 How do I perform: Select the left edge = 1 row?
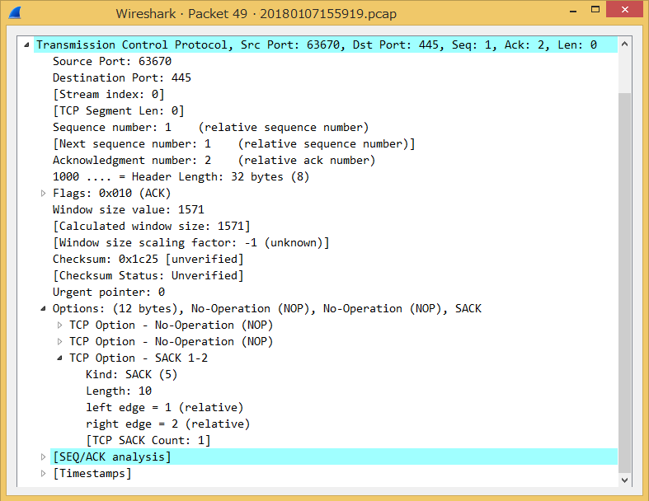(x=164, y=408)
